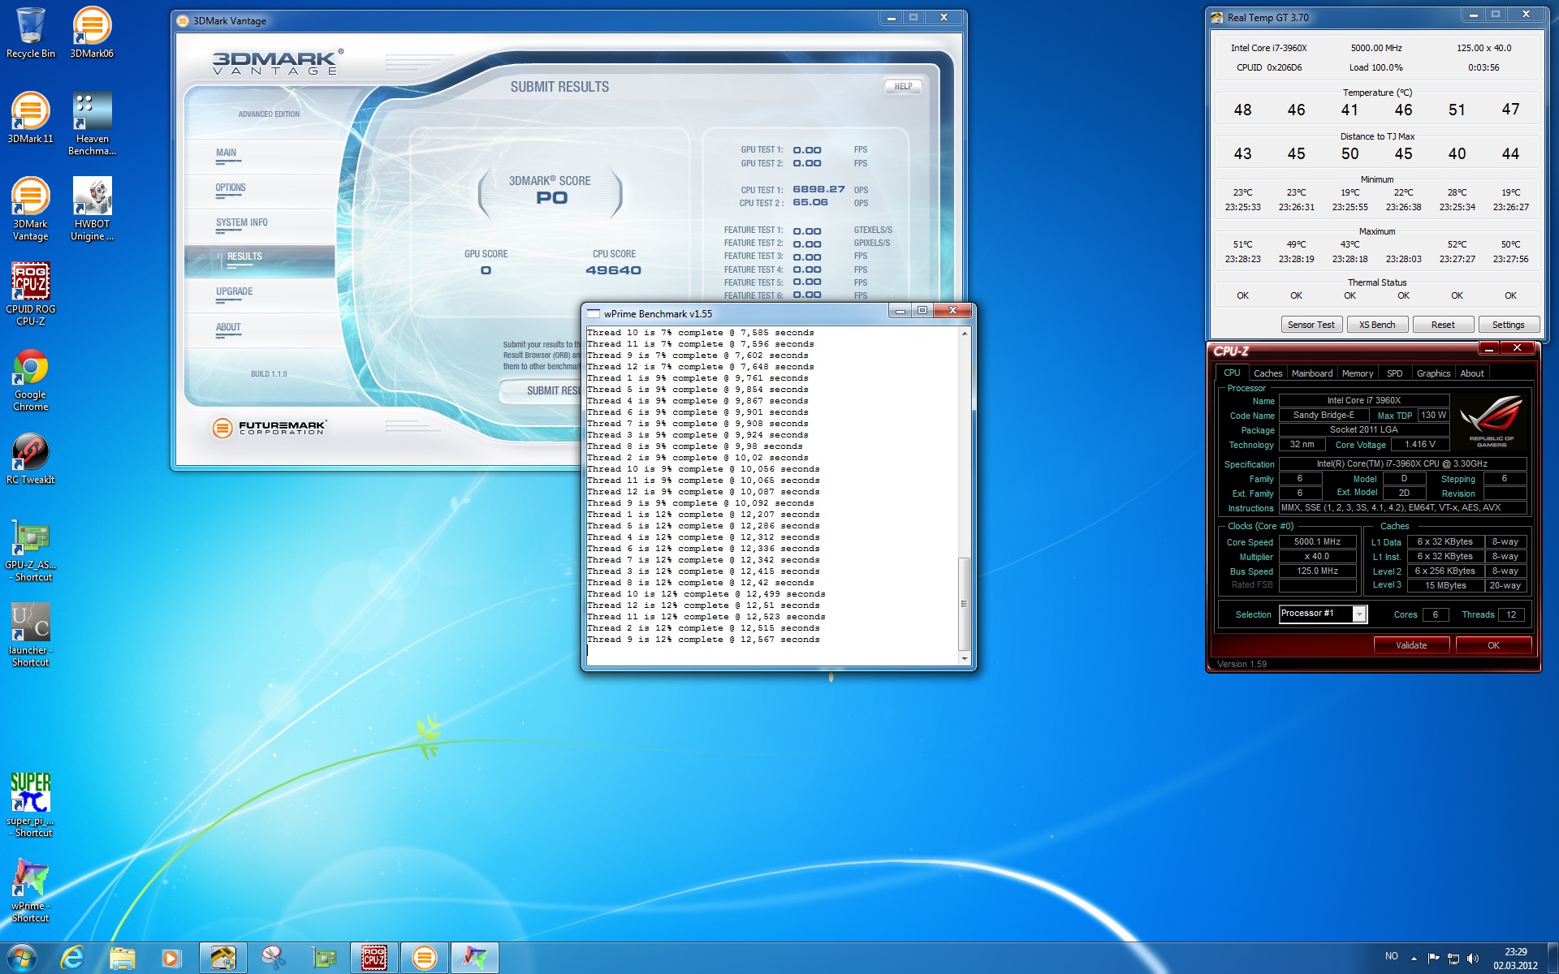Viewport: 1559px width, 974px height.
Task: Open Windows Explorer from the taskbar
Action: click(x=123, y=959)
